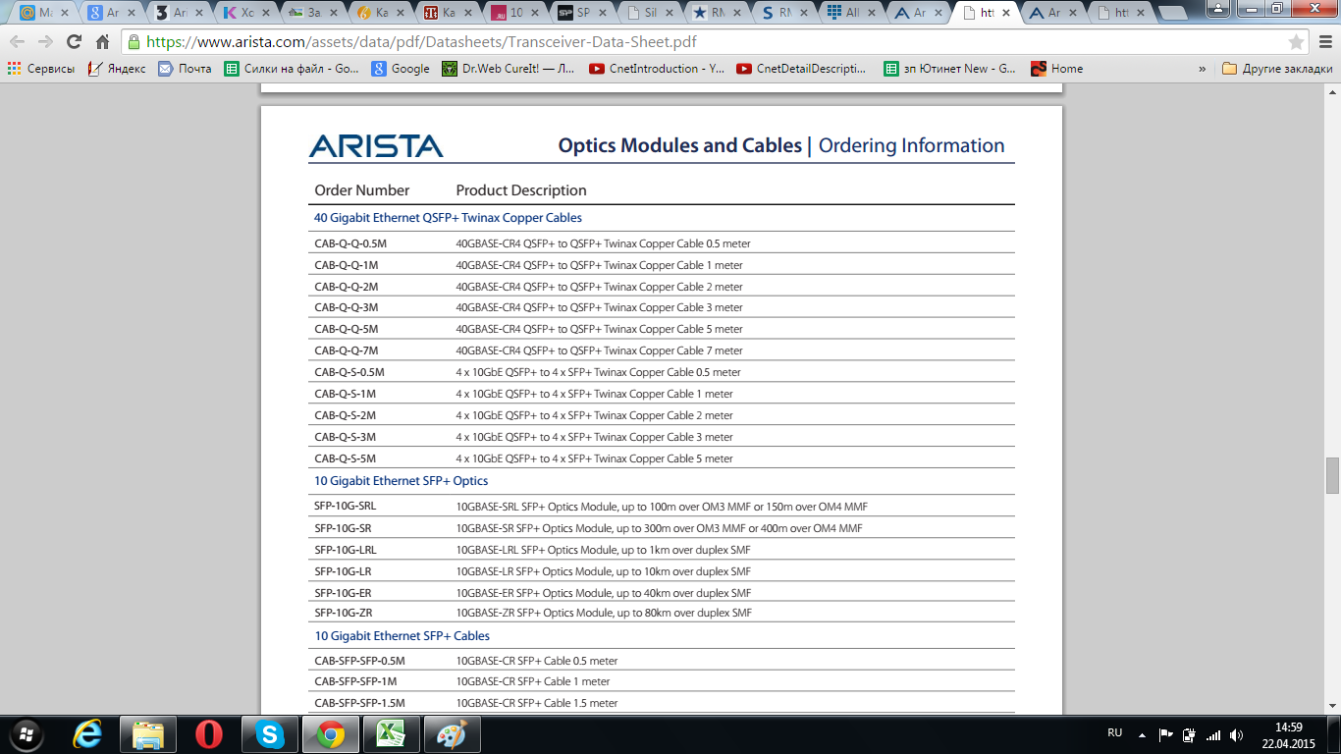This screenshot has height=754, width=1341.
Task: Open the Почта bookmark
Action: point(185,69)
